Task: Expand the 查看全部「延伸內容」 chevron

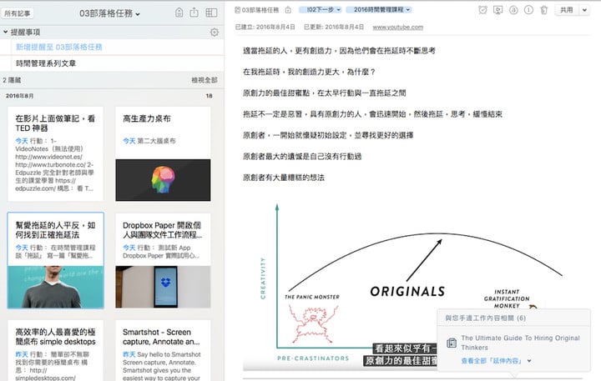Action: (529, 361)
